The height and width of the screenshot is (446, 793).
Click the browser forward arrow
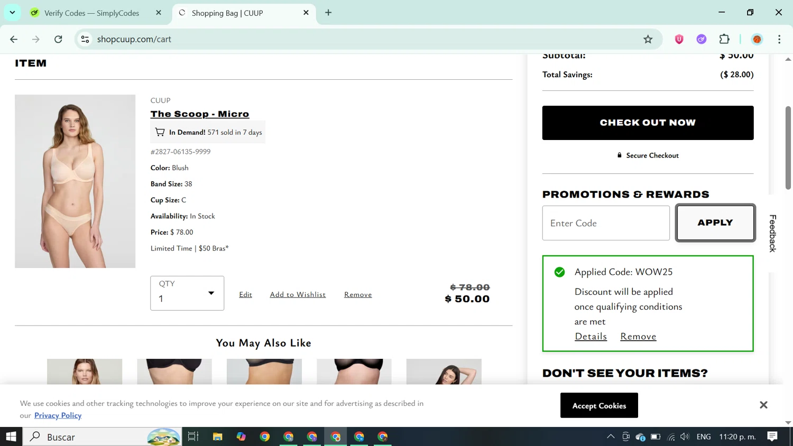tap(36, 39)
